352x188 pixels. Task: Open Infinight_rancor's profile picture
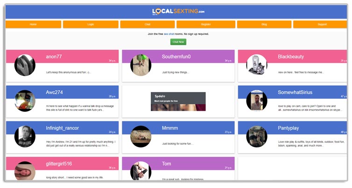click(25, 136)
